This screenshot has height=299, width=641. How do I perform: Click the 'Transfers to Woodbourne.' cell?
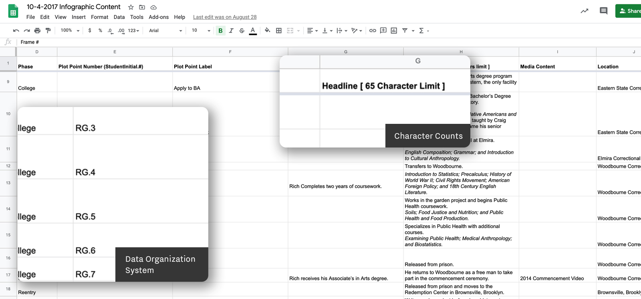coord(461,166)
